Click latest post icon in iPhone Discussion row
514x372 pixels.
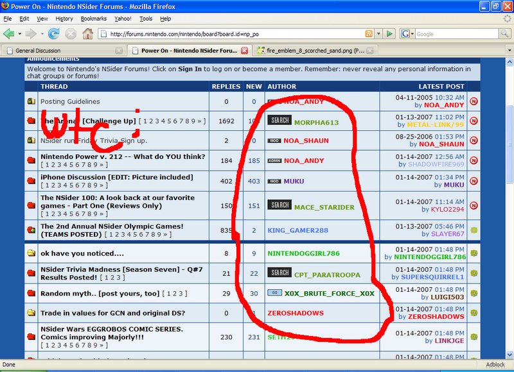click(x=474, y=181)
